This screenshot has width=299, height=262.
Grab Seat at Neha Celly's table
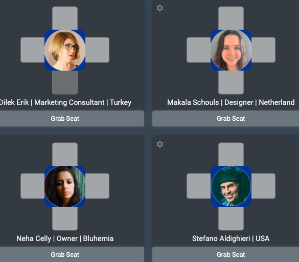pos(65,254)
